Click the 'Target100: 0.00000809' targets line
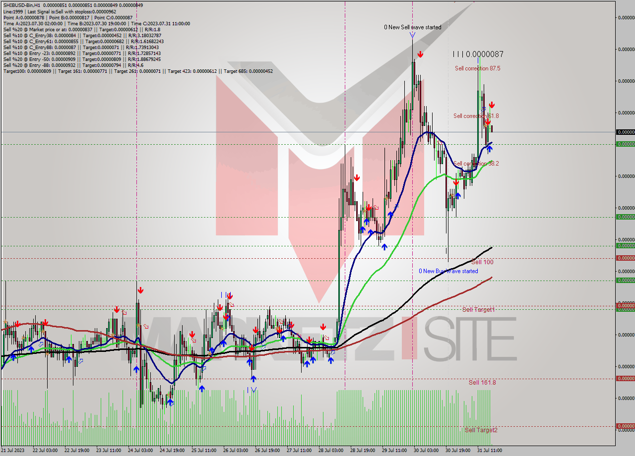635x456 pixels. pyautogui.click(x=138, y=71)
